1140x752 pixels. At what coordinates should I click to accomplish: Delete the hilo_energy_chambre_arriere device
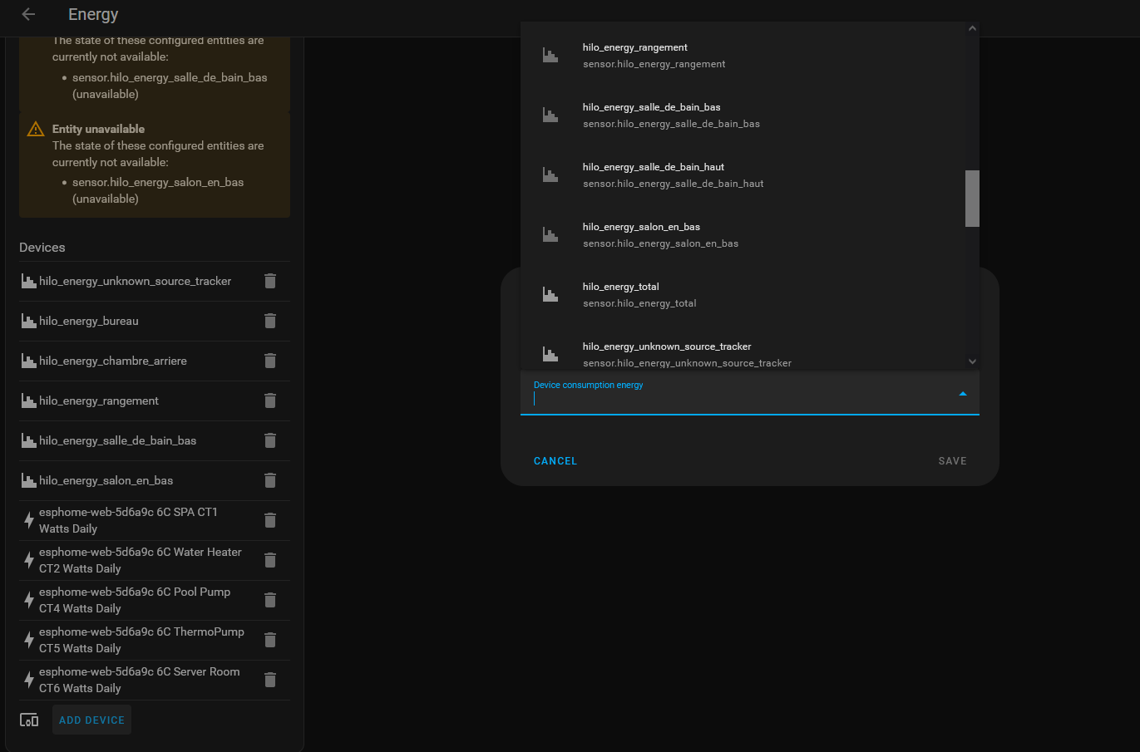(x=269, y=361)
